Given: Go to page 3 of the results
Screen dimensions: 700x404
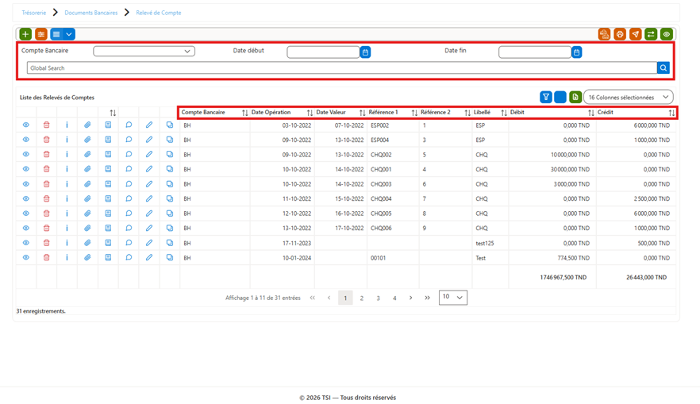Looking at the screenshot, I should click(x=378, y=298).
